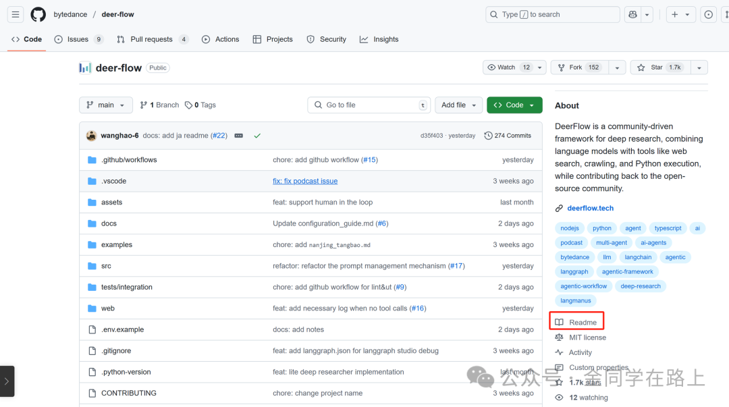The width and height of the screenshot is (729, 407).
Task: Click the Watch button
Action: (508, 67)
